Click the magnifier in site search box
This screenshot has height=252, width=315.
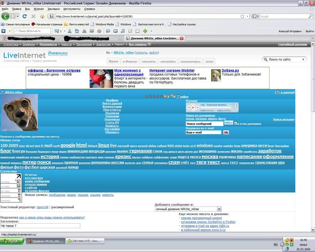click(265, 59)
